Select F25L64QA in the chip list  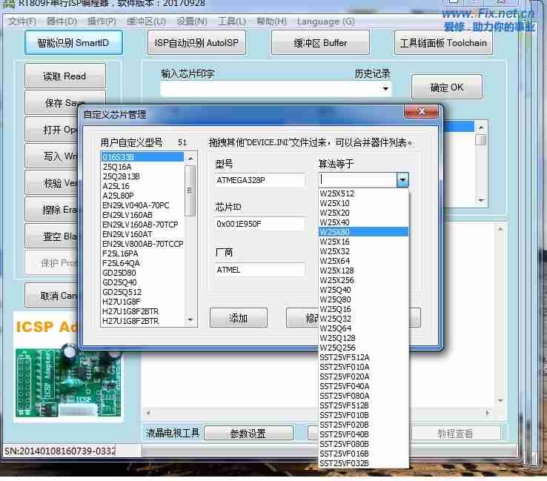[x=142, y=263]
